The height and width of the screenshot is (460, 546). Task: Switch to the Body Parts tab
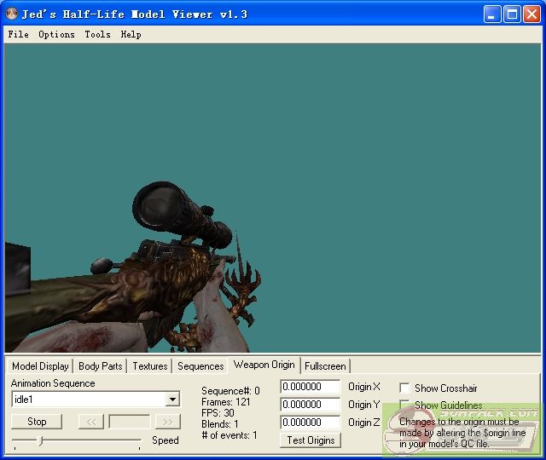click(x=100, y=366)
